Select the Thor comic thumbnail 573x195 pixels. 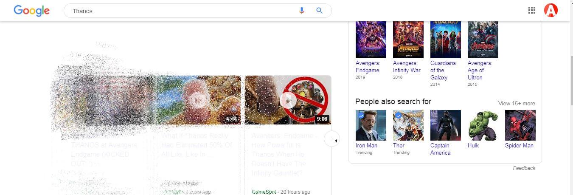(408, 125)
